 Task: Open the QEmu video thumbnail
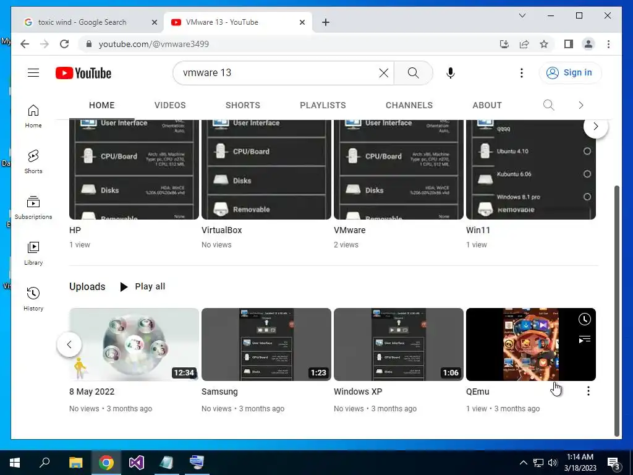[x=531, y=344]
